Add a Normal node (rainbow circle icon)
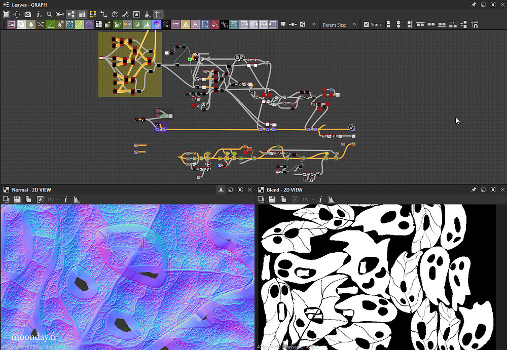The height and width of the screenshot is (350, 507). coord(157,24)
